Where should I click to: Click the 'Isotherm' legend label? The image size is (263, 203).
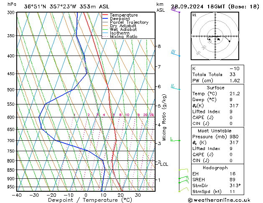click(120, 33)
